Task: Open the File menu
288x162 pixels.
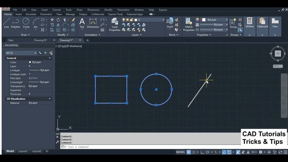Action: pos(15,10)
